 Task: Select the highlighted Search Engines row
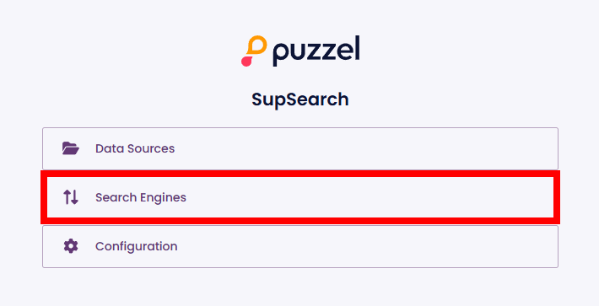(300, 197)
